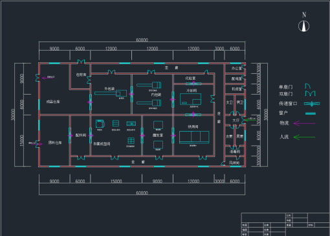Click the 双扇门 legend text
This screenshot has width=330, height=236.
point(286,94)
